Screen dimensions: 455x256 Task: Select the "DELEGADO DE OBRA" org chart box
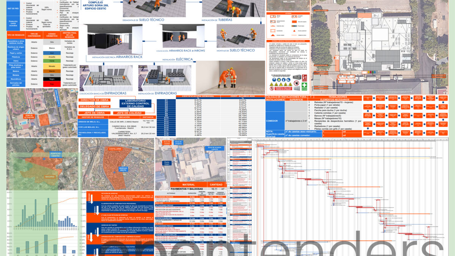pyautogui.click(x=95, y=107)
